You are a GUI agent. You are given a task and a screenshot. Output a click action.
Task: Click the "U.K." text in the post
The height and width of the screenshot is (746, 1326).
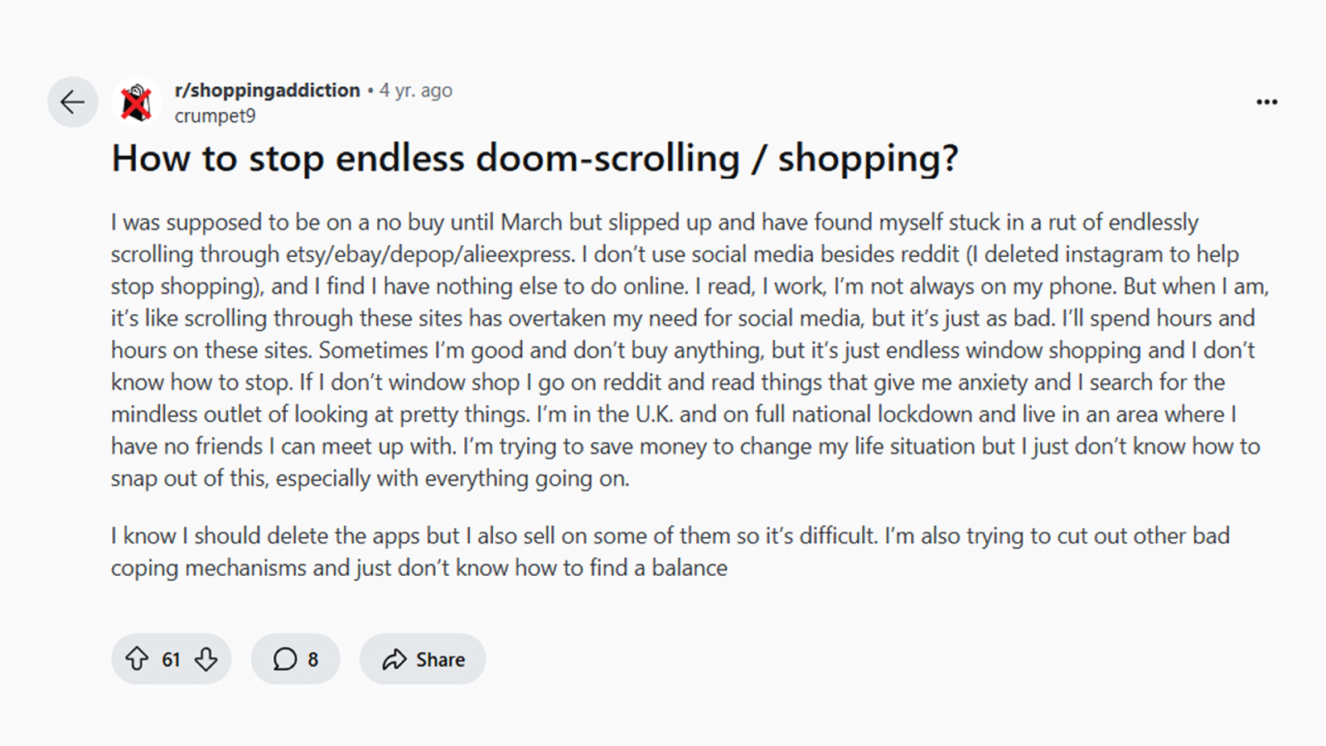tap(654, 414)
